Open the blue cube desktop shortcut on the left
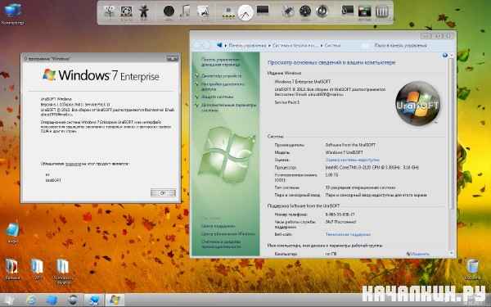This screenshot has height=307, width=491. 12,233
